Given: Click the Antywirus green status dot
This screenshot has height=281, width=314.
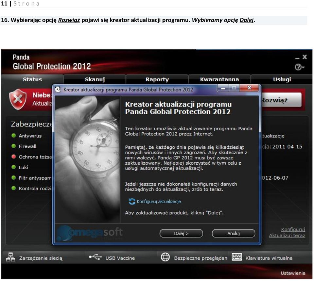Looking at the screenshot, I should [x=14, y=136].
